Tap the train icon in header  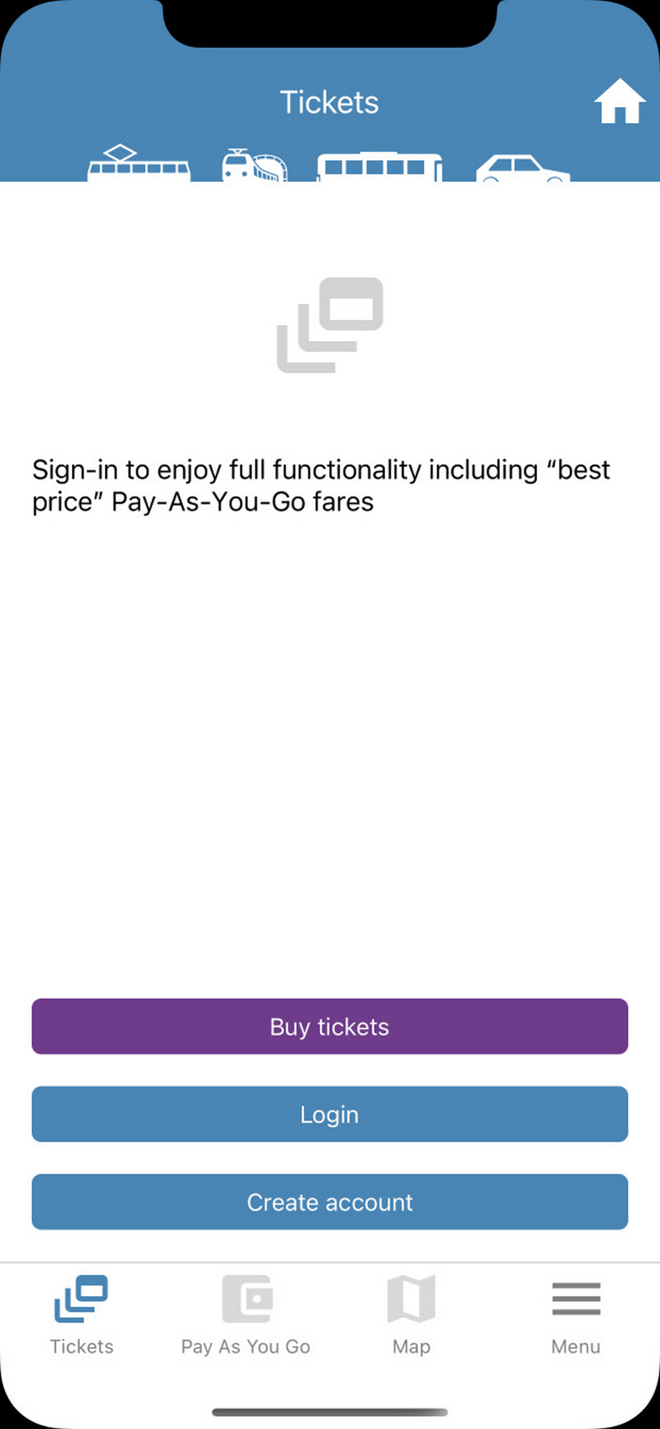(x=254, y=165)
